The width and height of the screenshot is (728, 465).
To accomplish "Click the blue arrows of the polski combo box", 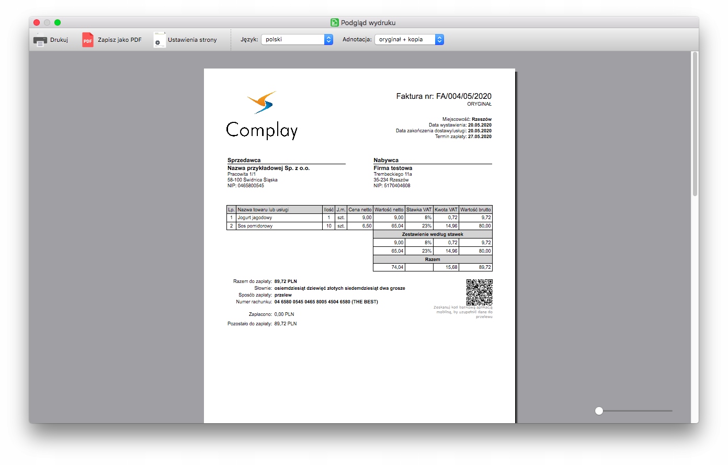I will click(328, 40).
